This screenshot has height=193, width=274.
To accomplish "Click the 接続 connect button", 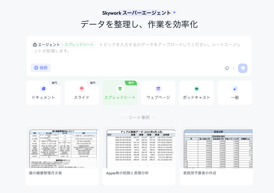I will click(41, 68).
